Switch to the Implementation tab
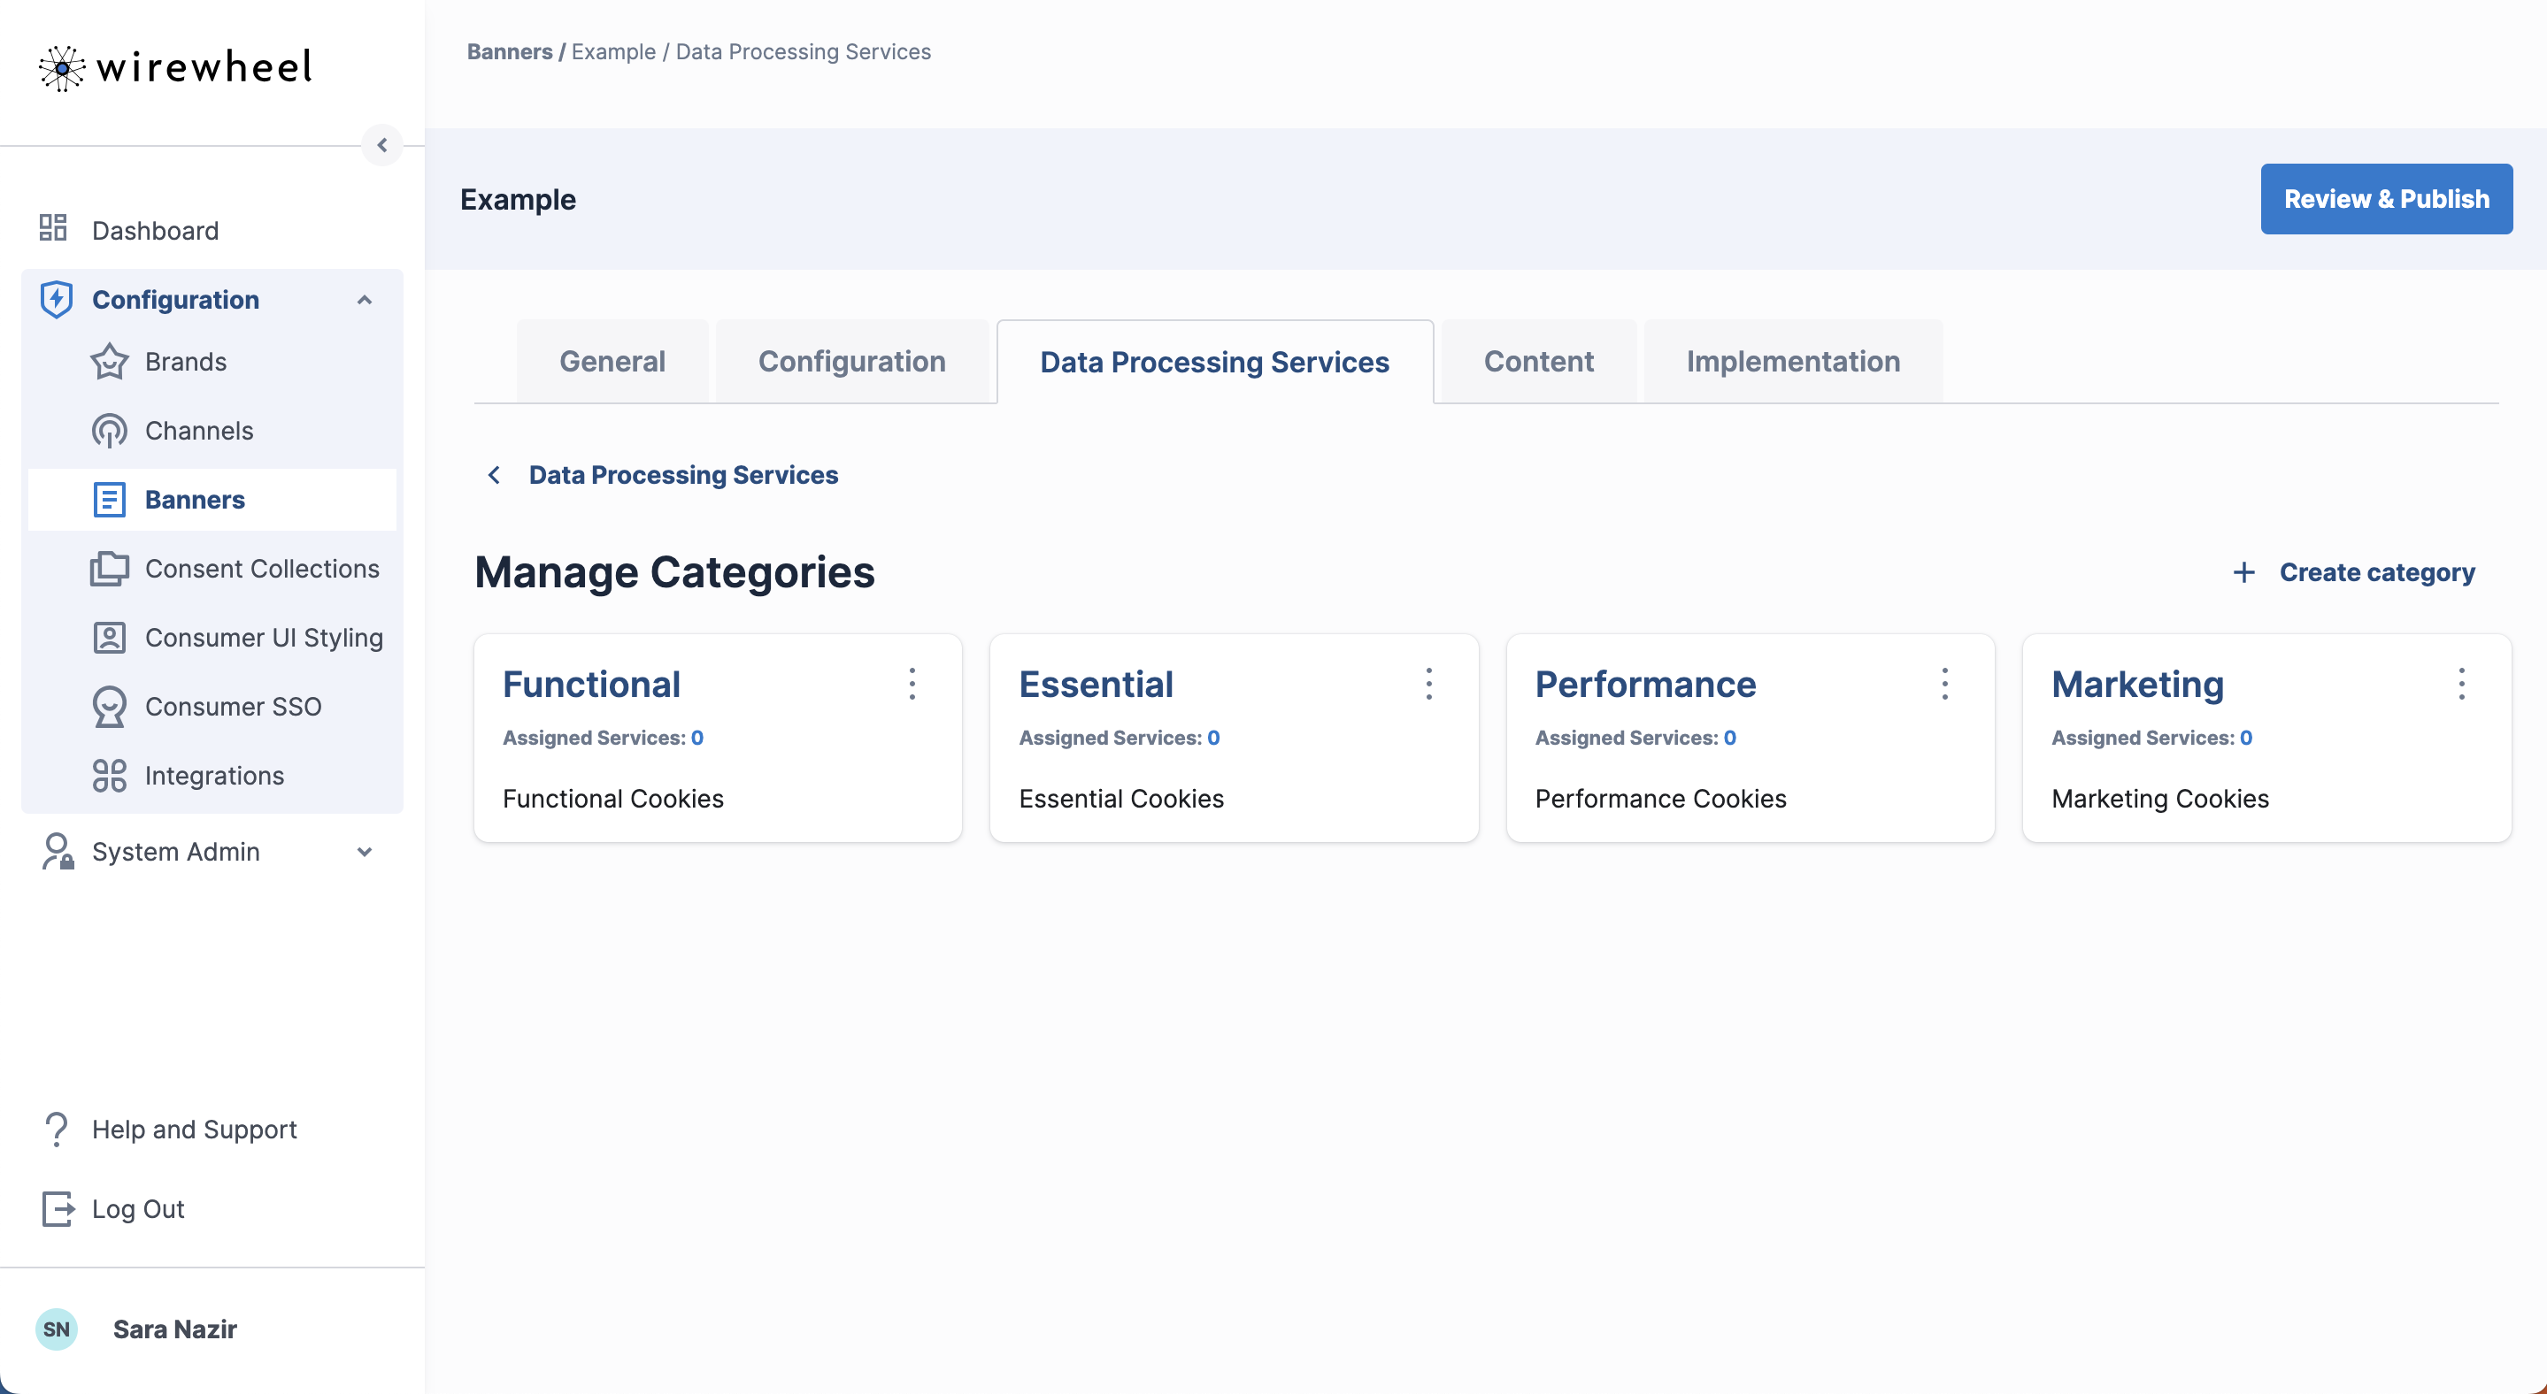The width and height of the screenshot is (2547, 1394). click(1793, 362)
